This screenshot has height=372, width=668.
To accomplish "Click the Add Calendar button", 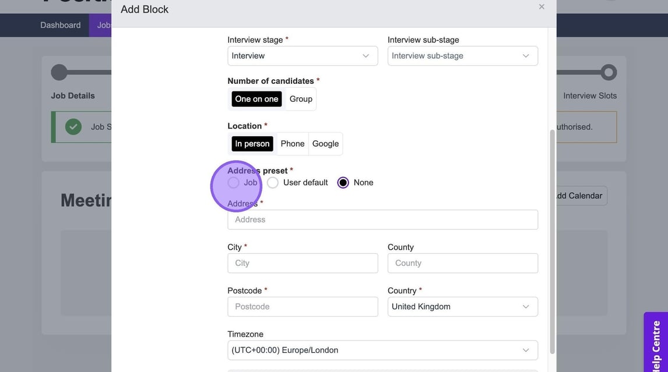I will (578, 196).
